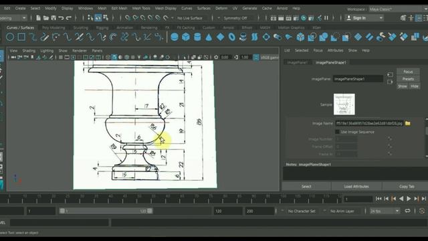This screenshot has height=241, width=428.
Task: Create a NURBS plane from the shelf
Action: tap(220, 37)
